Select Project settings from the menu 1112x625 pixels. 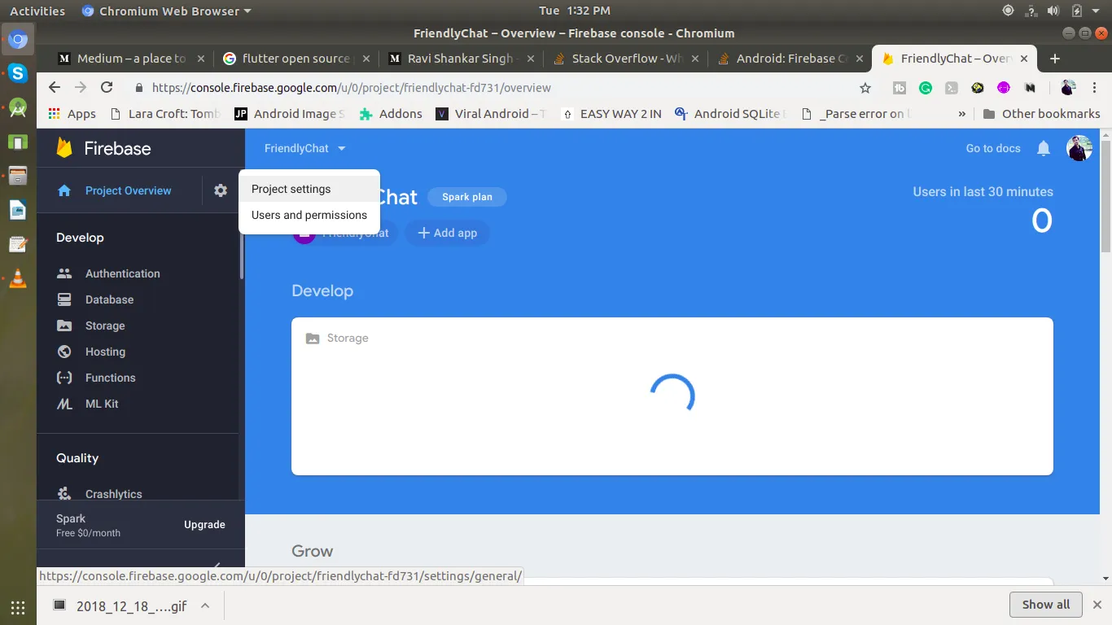pos(309,189)
